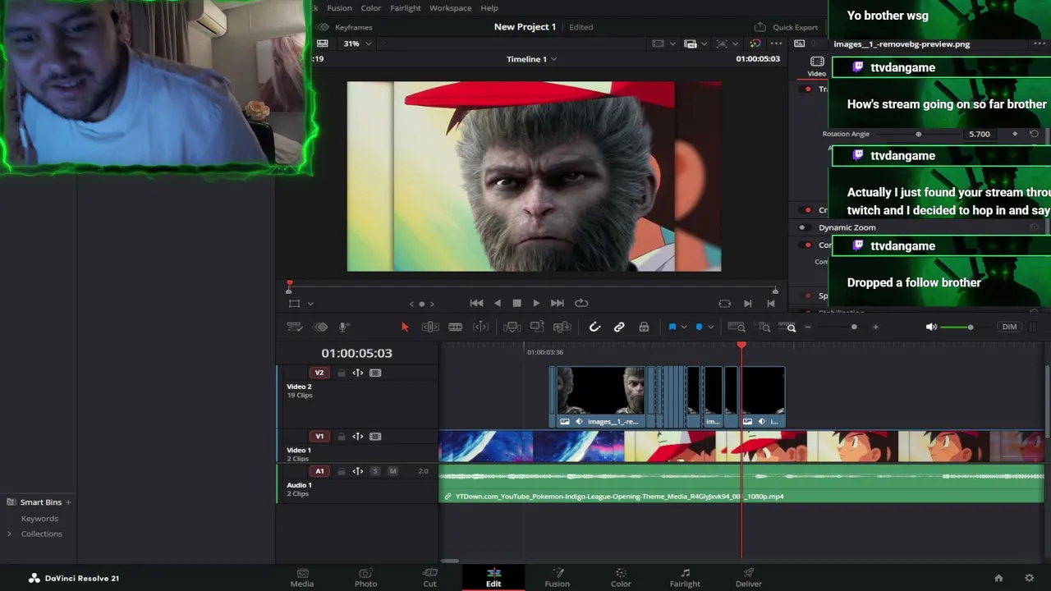The image size is (1051, 591).
Task: Select the images_1_-re... clip on Video 2
Action: click(x=602, y=397)
